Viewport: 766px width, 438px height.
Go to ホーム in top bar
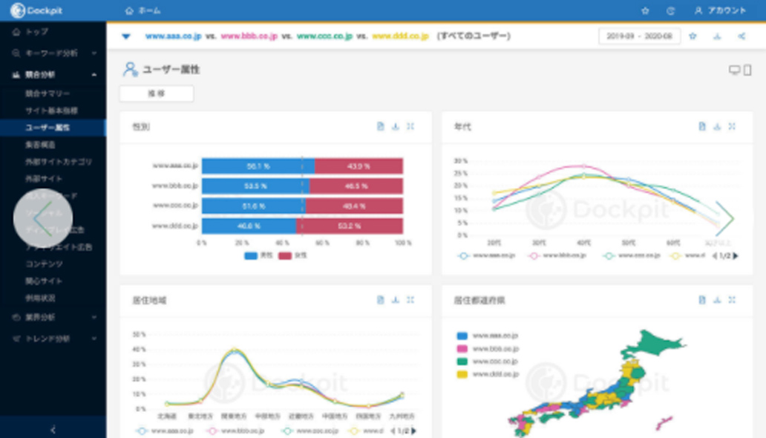click(x=143, y=10)
